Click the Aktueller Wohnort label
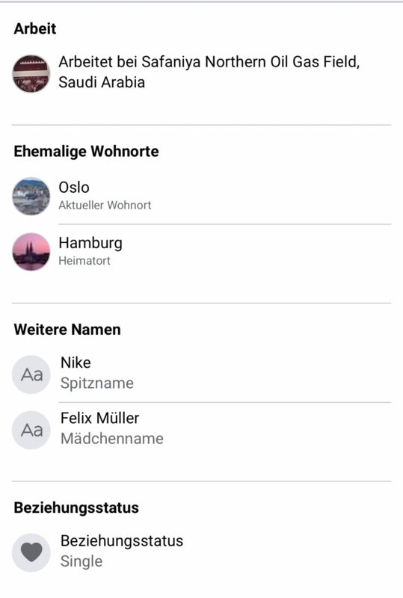 [105, 205]
